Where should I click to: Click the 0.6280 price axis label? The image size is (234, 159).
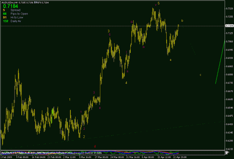230,141
